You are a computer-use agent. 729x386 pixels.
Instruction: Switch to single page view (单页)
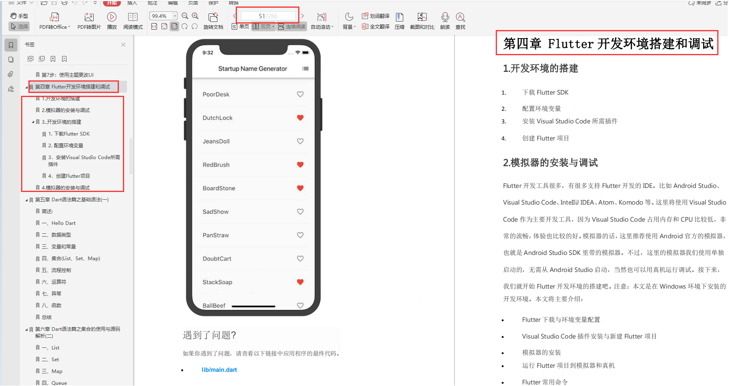click(240, 26)
